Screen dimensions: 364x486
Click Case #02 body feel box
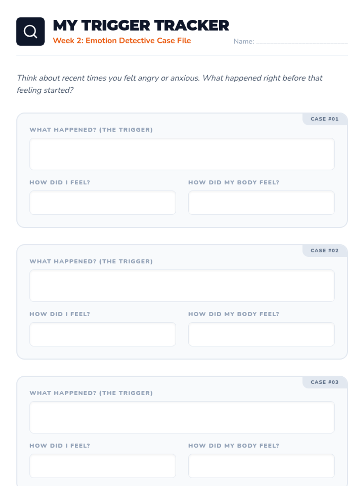[x=261, y=334]
